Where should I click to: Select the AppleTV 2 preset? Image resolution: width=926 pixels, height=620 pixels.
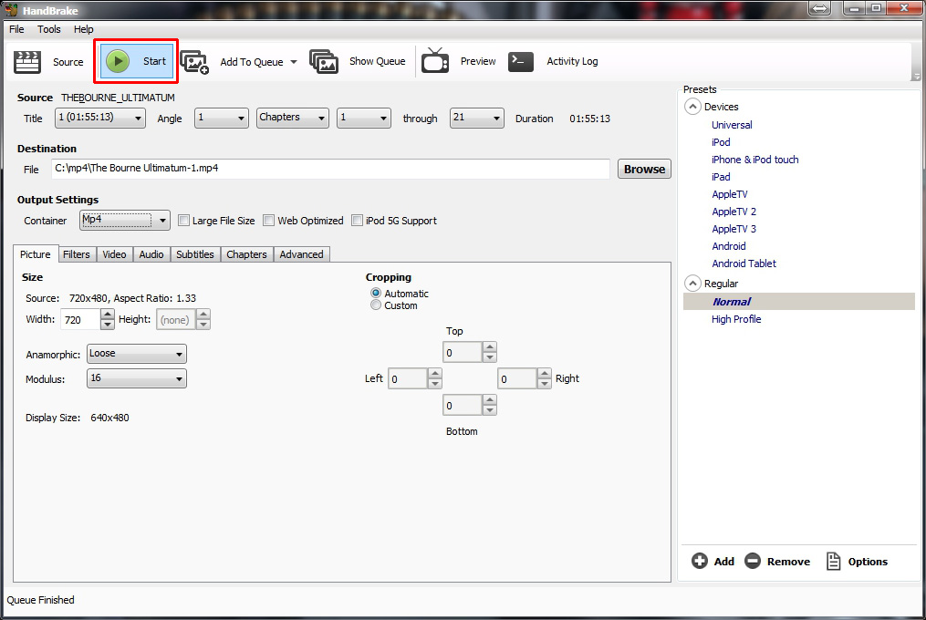[x=734, y=212]
